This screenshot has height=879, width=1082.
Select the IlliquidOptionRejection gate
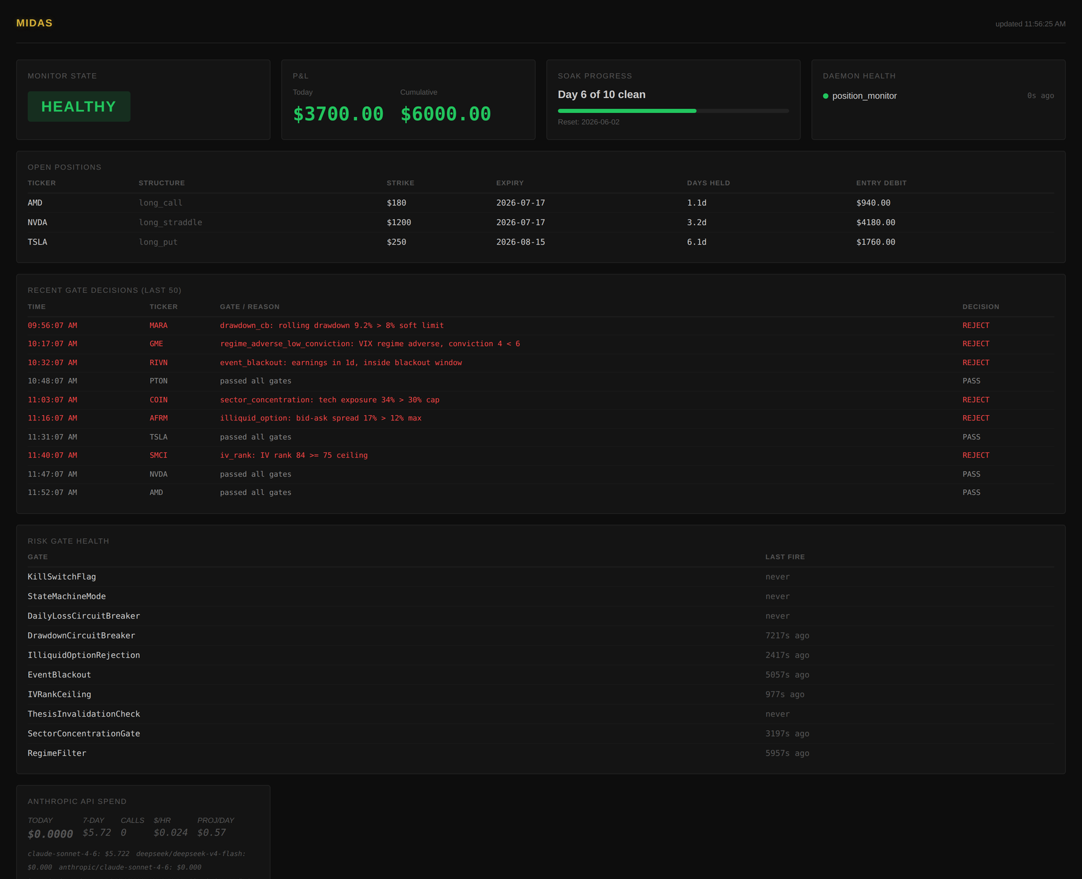84,655
